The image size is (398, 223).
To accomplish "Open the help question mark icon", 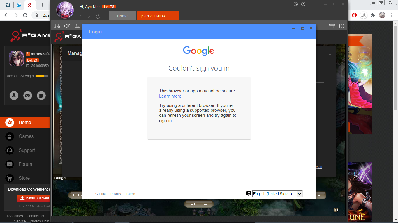I will (x=303, y=4).
